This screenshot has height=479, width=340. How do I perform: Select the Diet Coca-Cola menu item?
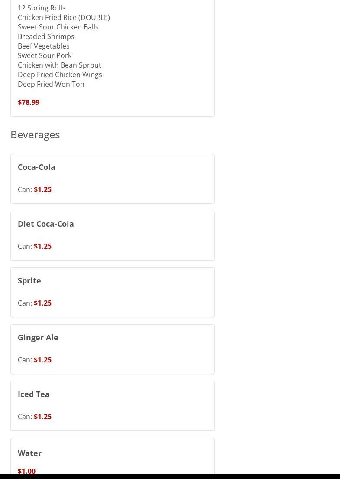(x=45, y=224)
